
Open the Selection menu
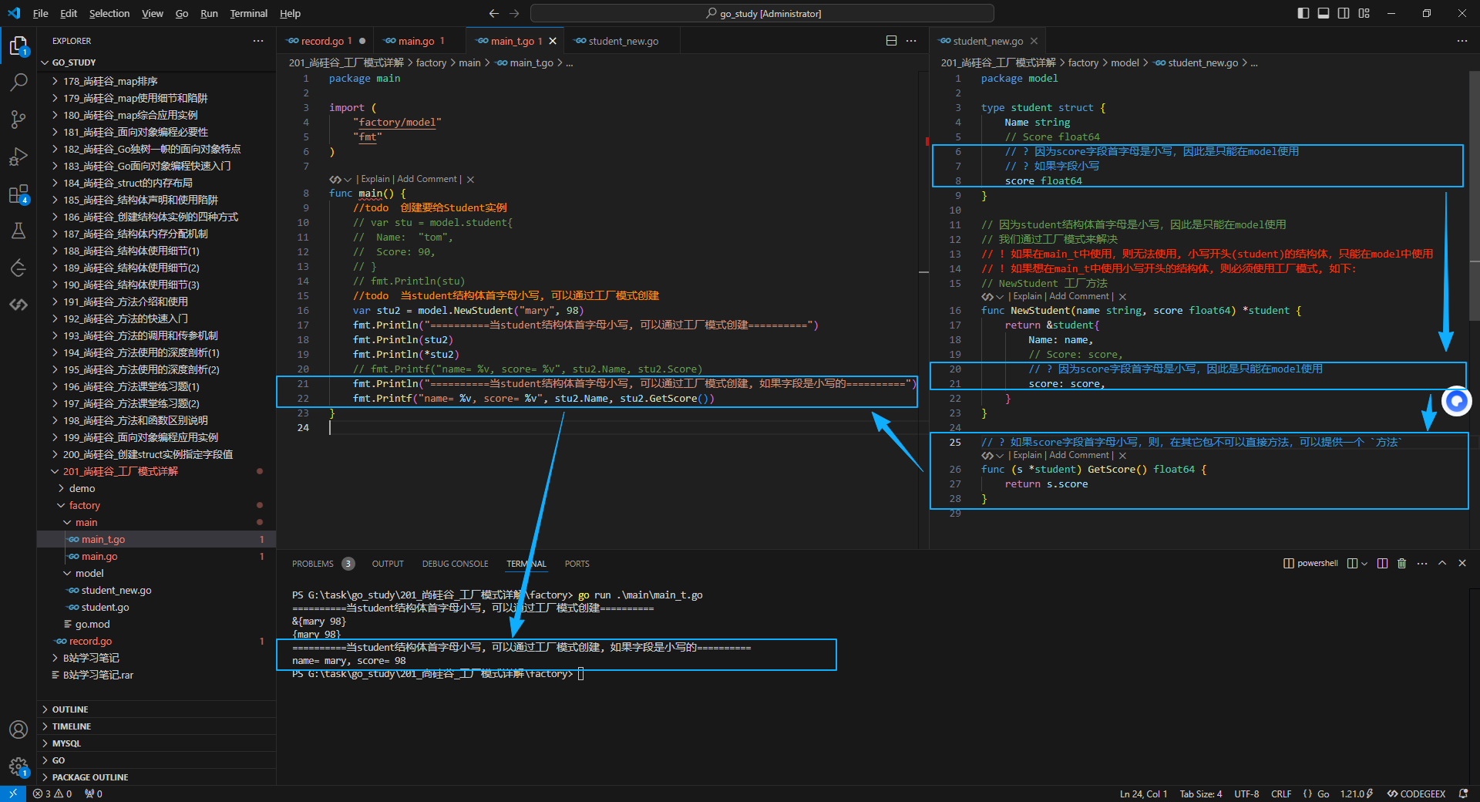(x=109, y=13)
